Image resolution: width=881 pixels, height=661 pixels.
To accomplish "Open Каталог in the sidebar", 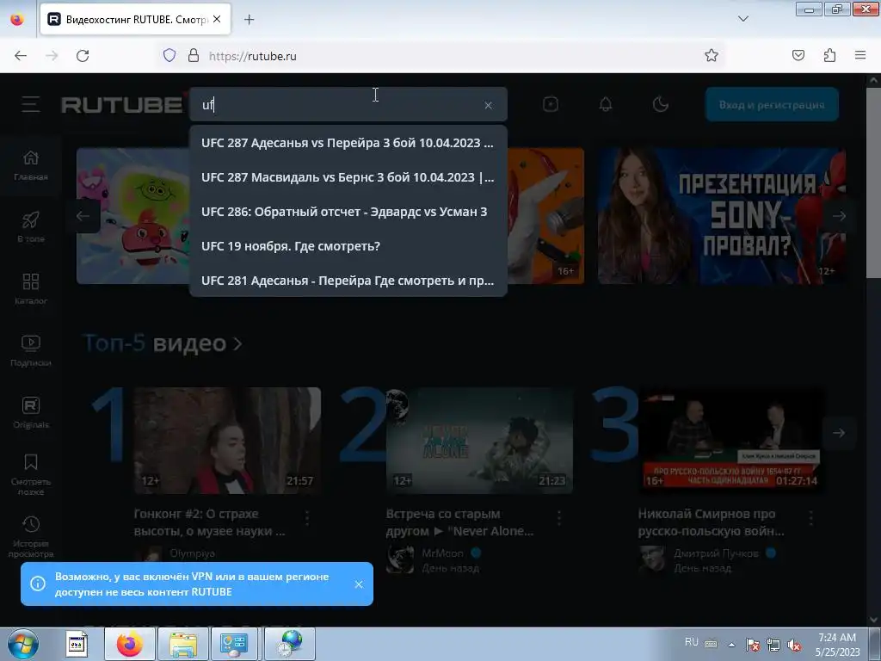I will (x=31, y=289).
